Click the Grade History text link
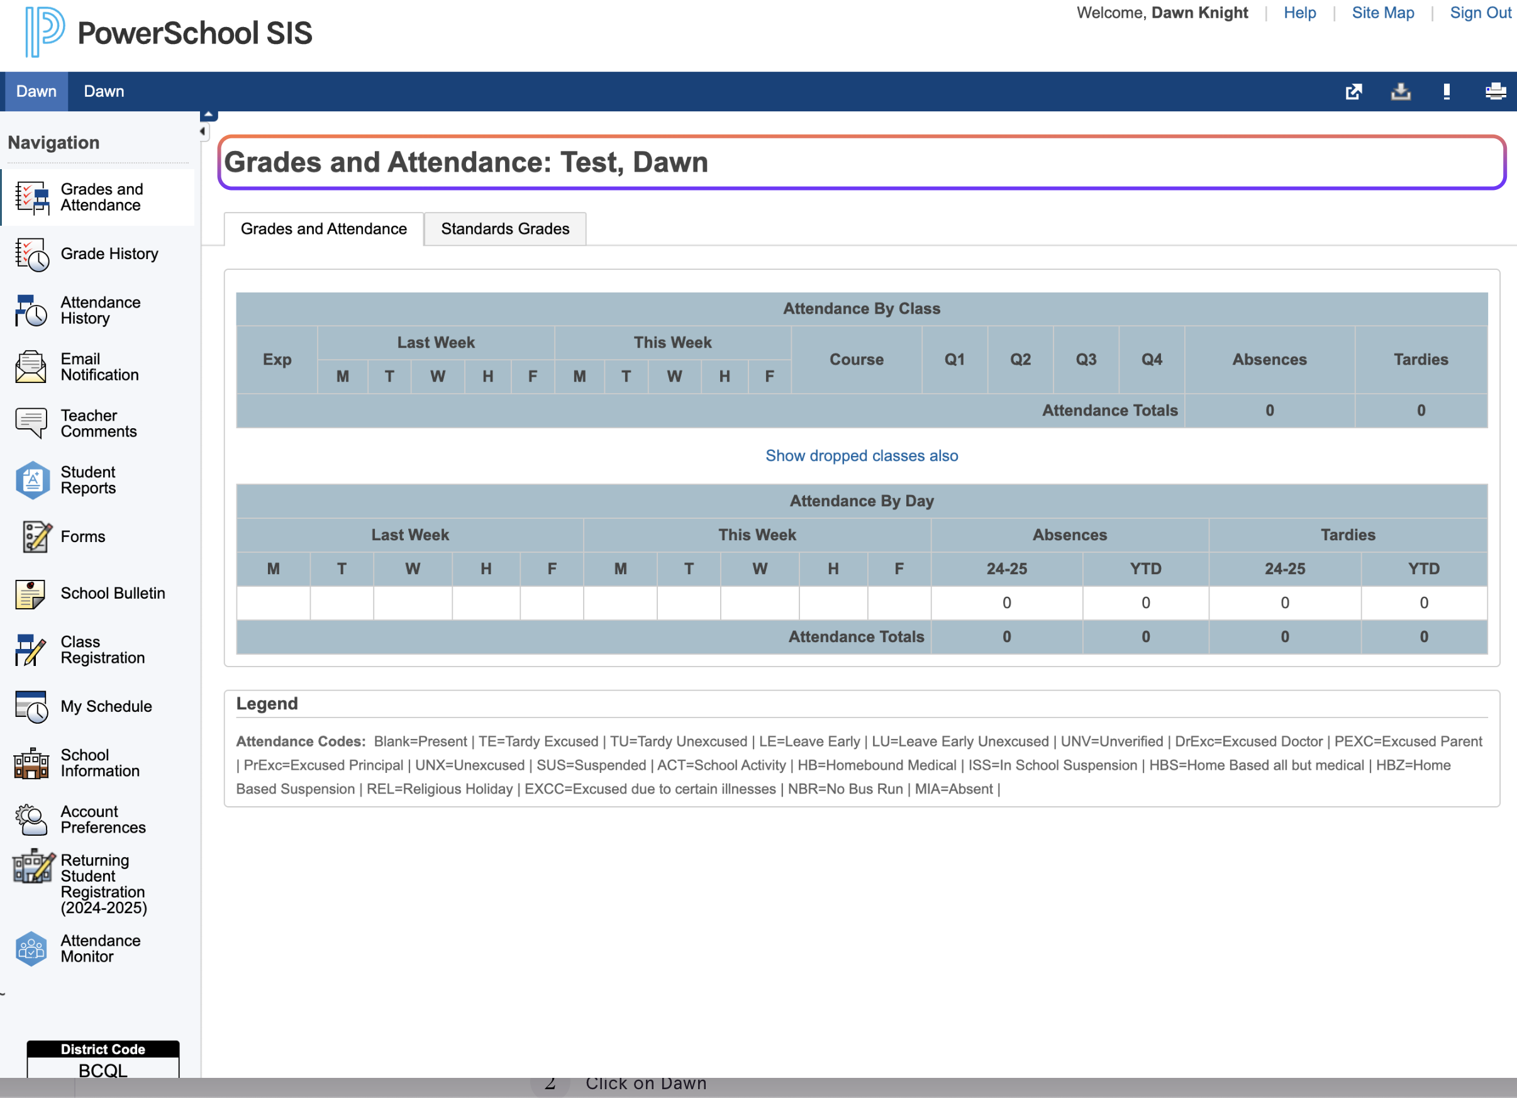 point(109,254)
